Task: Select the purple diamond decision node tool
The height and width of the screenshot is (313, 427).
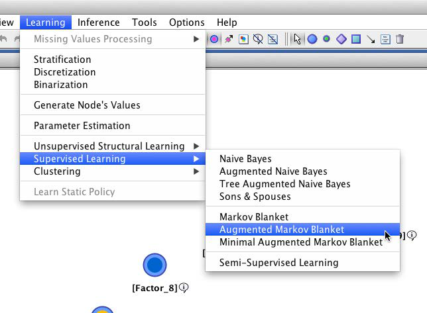Action: coord(341,39)
